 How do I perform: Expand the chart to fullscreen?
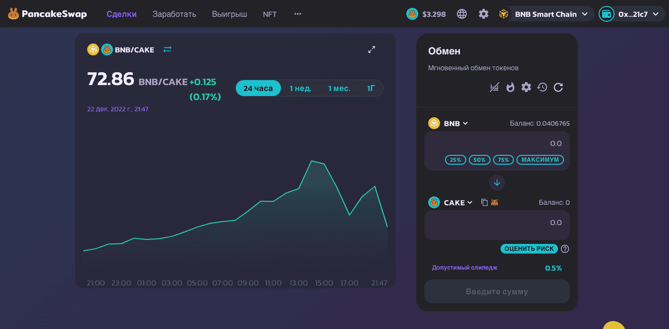372,49
